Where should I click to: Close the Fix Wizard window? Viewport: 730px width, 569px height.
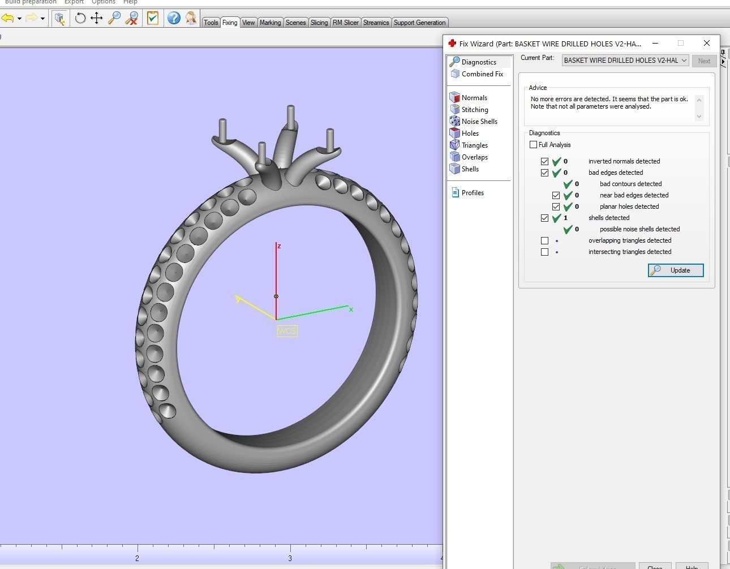[x=706, y=43]
